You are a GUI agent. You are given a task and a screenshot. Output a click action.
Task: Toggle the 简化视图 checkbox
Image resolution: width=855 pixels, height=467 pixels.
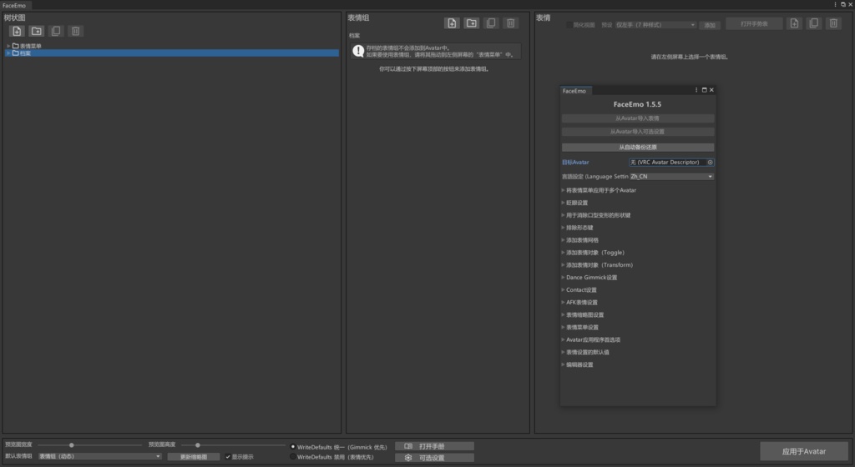[569, 24]
